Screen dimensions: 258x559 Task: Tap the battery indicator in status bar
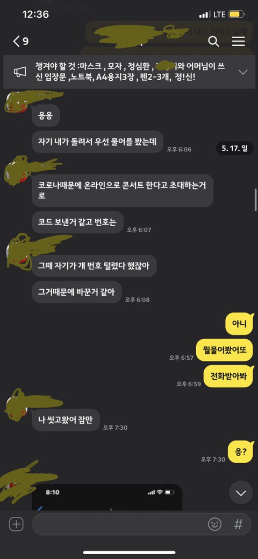pyautogui.click(x=236, y=15)
